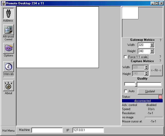
Task: Open the About eye icon
Action: click(x=8, y=86)
